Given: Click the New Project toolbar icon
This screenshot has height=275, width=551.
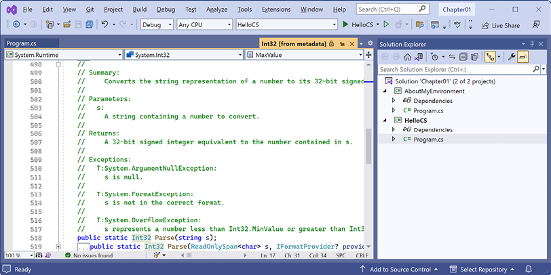Looking at the screenshot, I should coord(50,24).
